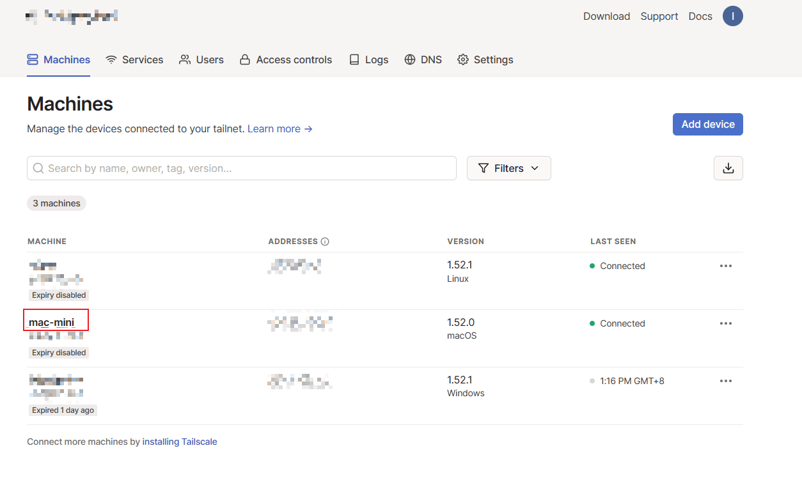The width and height of the screenshot is (802, 494).
Task: Open options menu for Windows machine
Action: [726, 381]
